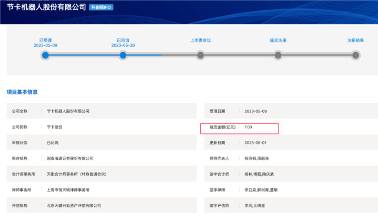This screenshot has width=378, height=216.
Task: Click the 公司简称 value 节卡股份
Action: (55, 127)
